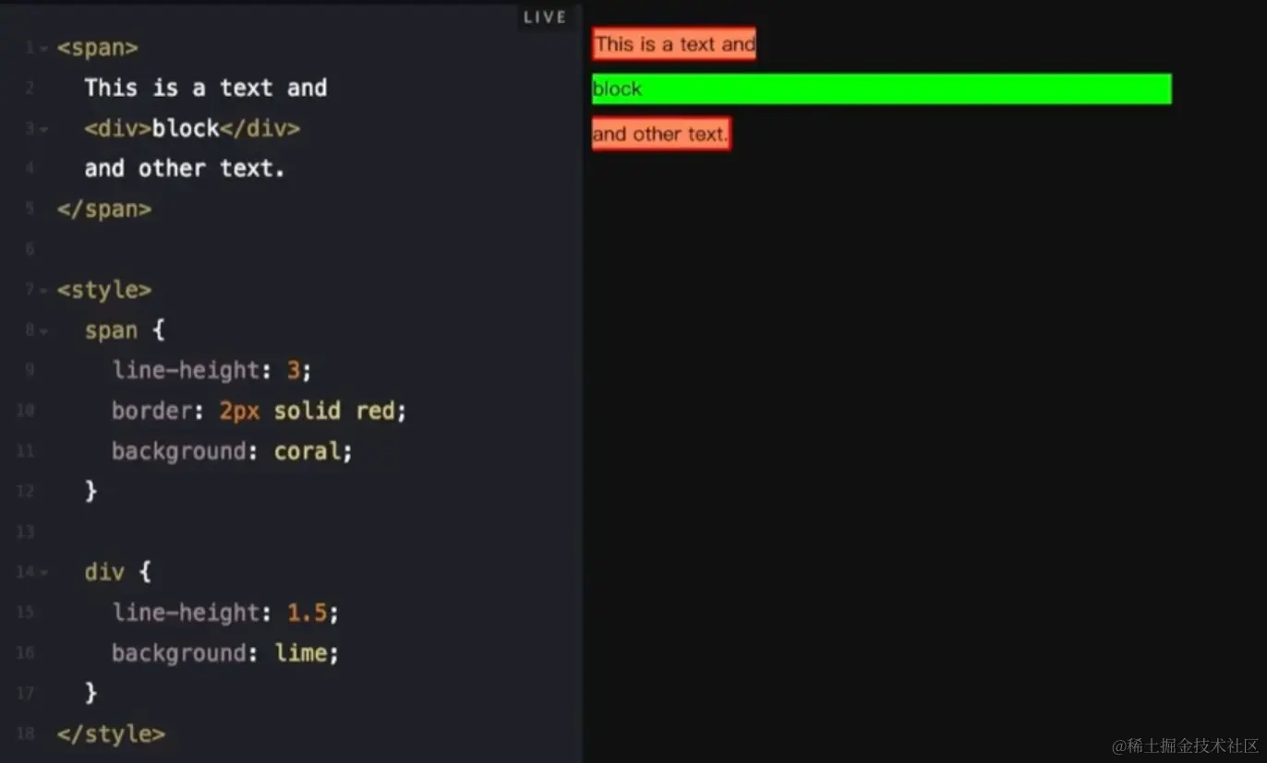Click the "coral" background value
The image size is (1267, 763).
(308, 451)
